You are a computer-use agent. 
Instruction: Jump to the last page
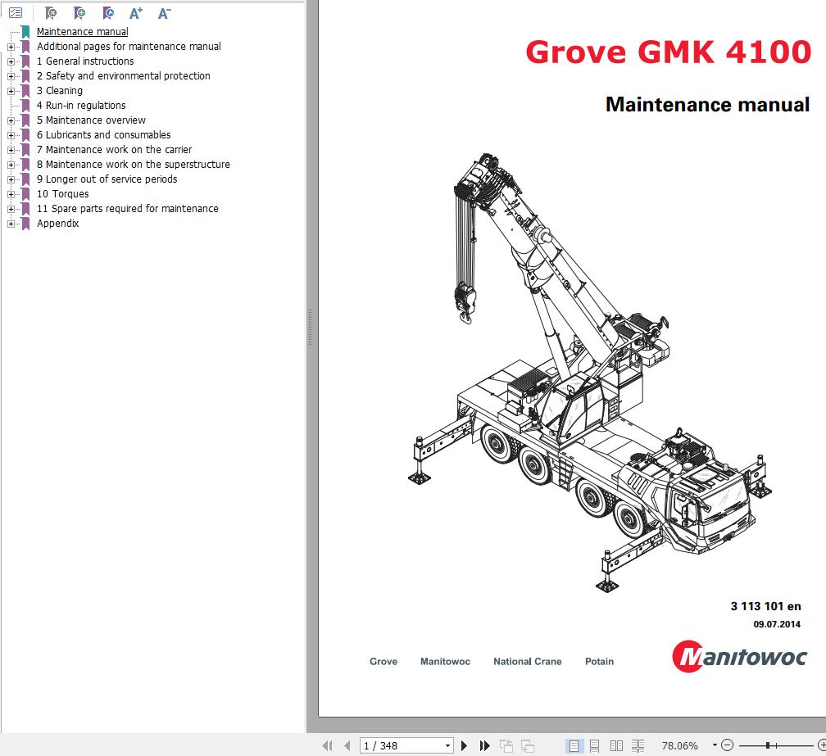pos(484,745)
